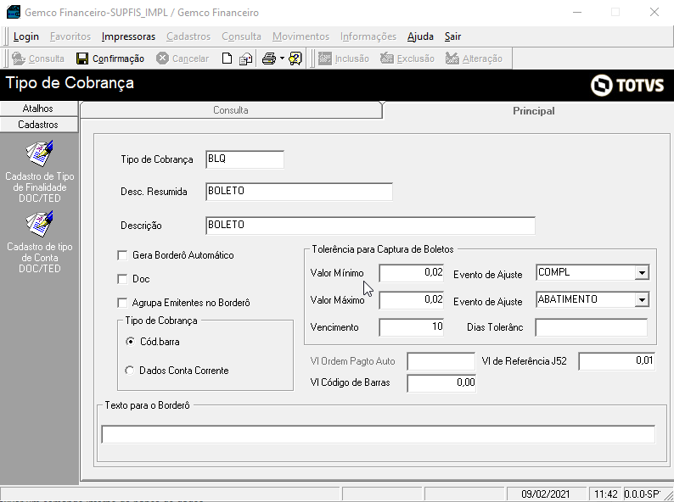
Task: Expand the ABATIMENTO Evento de Ajuste dropdown
Action: click(642, 299)
